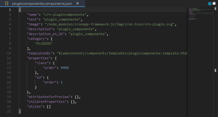Viewport: 218px width, 117px height.
Task: Click the plugincomponente.template.html path string
Action: click(x=122, y=53)
